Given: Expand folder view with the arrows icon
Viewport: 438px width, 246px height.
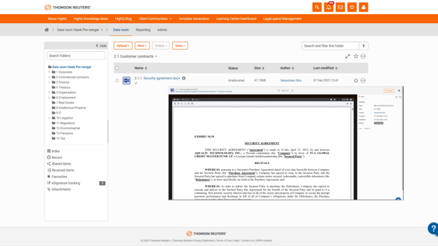Looking at the screenshot, I should coord(348,56).
